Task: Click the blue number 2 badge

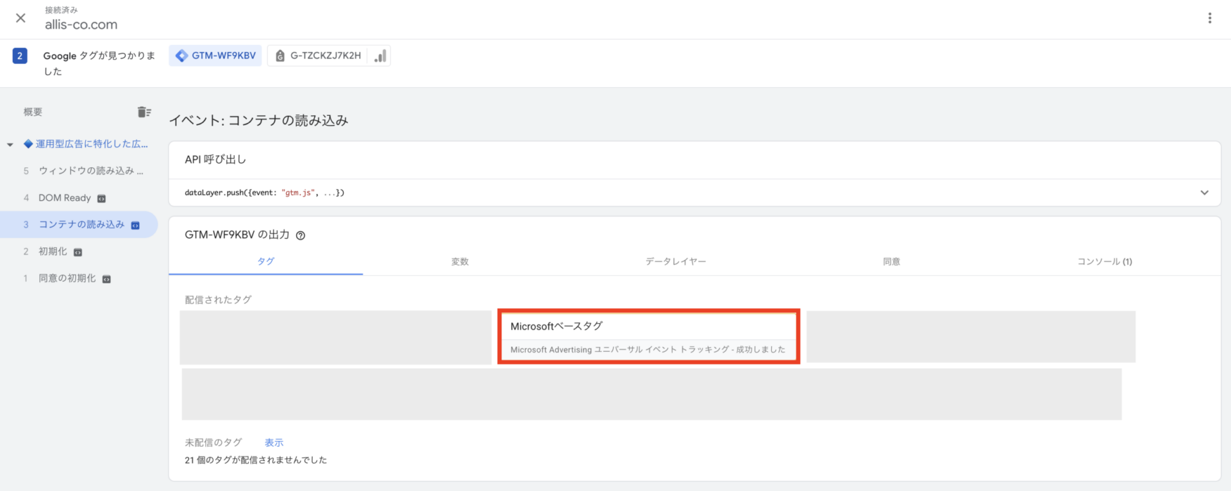Action: (x=20, y=56)
